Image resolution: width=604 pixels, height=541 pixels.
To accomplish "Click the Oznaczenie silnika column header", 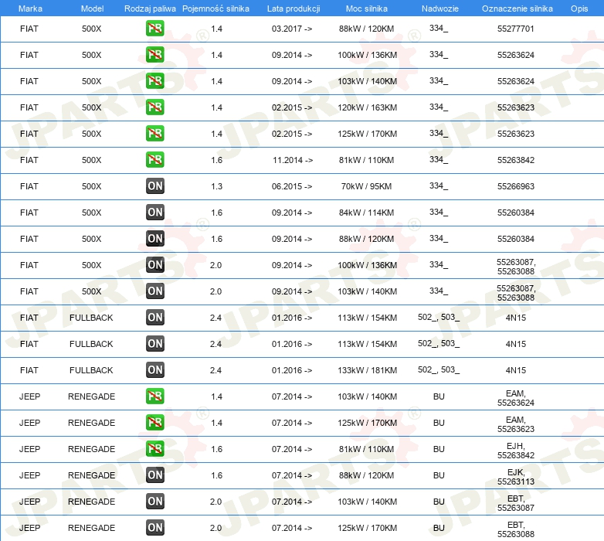I will pyautogui.click(x=517, y=9).
